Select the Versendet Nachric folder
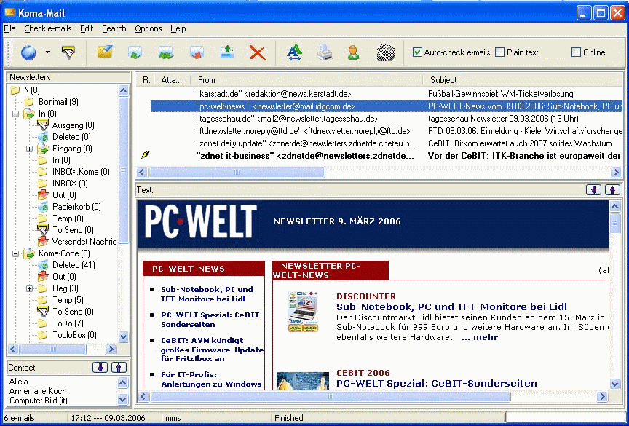Viewport: 629px width, 426px height. (84, 242)
